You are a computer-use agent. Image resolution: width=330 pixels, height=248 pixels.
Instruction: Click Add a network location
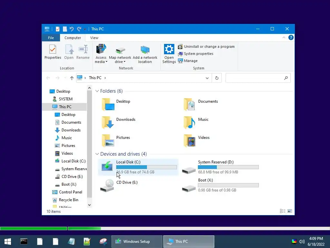tap(145, 54)
